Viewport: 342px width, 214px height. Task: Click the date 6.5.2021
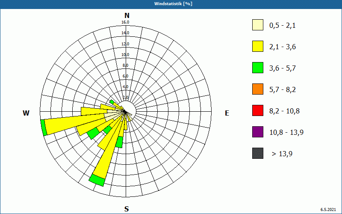click(328, 210)
